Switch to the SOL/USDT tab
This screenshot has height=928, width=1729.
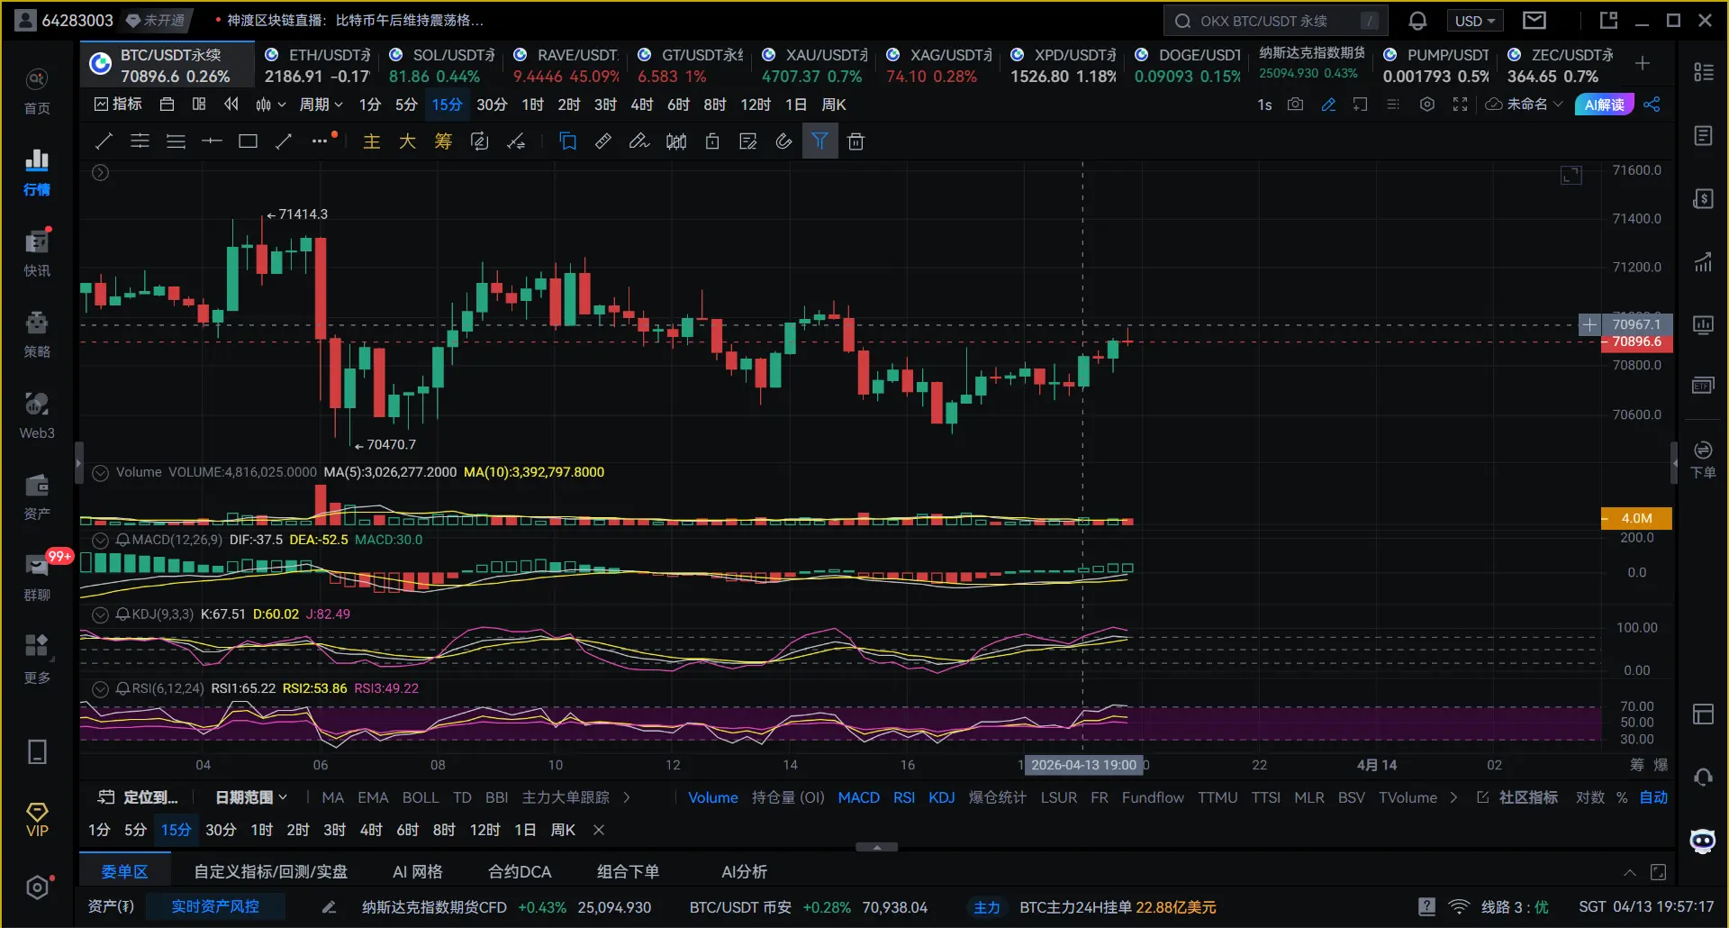tap(441, 66)
